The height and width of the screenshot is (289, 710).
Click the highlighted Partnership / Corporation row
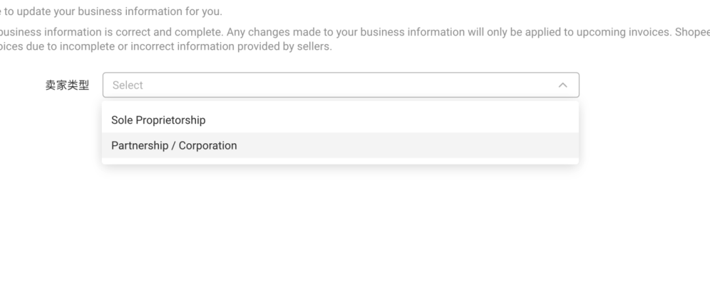click(340, 146)
